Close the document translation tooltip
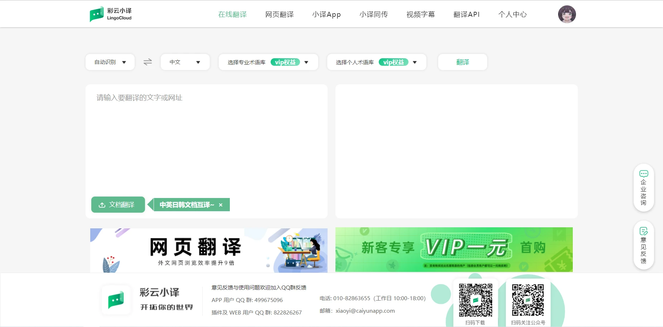Viewport: 663px width, 327px height. tap(221, 205)
